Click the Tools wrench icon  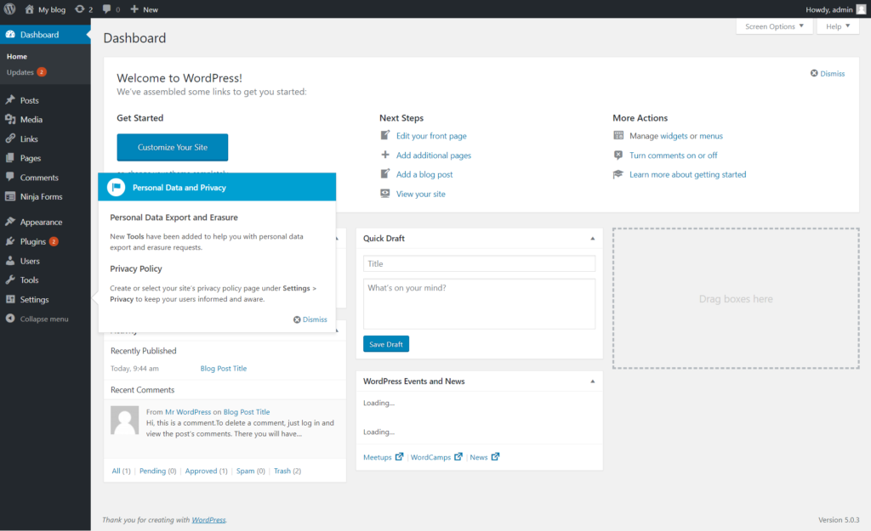(10, 280)
